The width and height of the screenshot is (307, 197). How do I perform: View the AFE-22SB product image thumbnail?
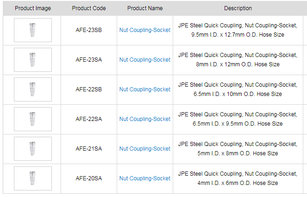(x=32, y=89)
